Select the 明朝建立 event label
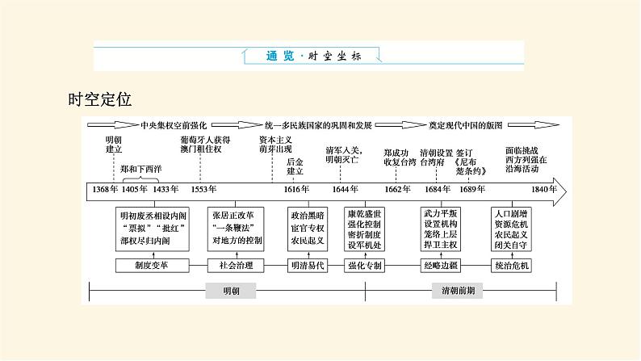The width and height of the screenshot is (641, 361). 114,145
